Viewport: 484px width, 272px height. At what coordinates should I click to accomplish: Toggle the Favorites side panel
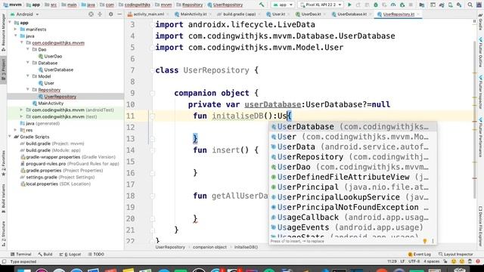[x=3, y=163]
